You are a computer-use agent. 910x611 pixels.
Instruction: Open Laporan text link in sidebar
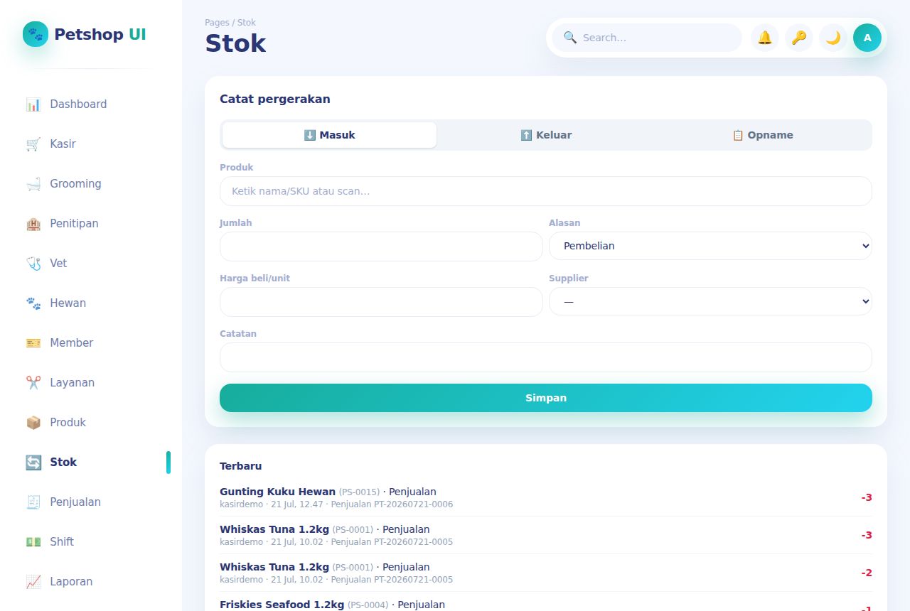[71, 582]
